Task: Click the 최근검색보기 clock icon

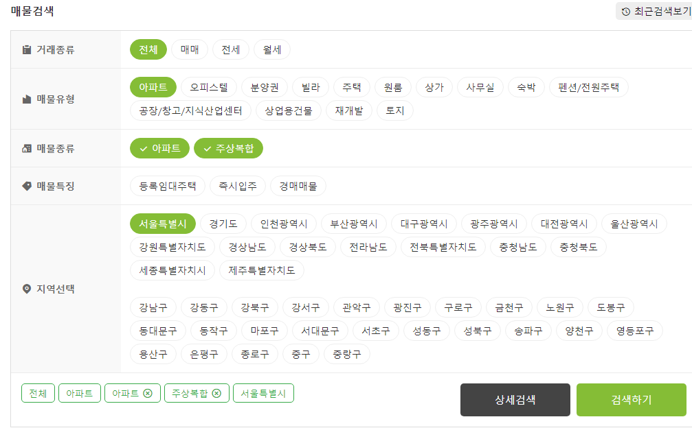Action: coord(625,12)
